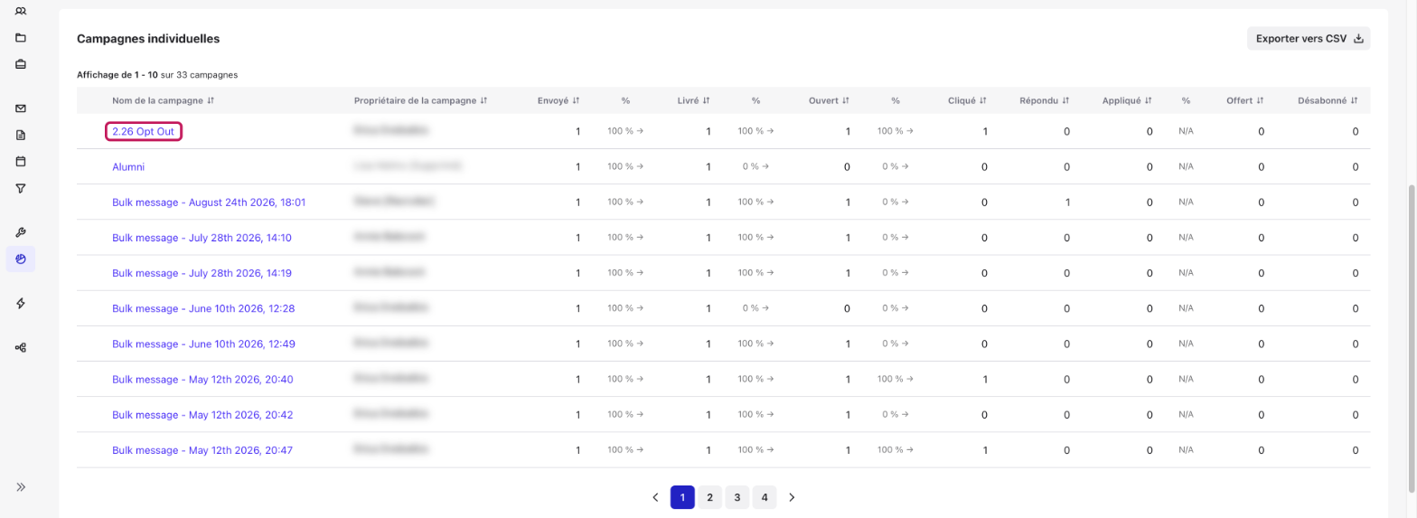Screen dimensions: 1417x518
Task: Click Désabonné value 0 in Alumni row
Action: coord(1356,167)
